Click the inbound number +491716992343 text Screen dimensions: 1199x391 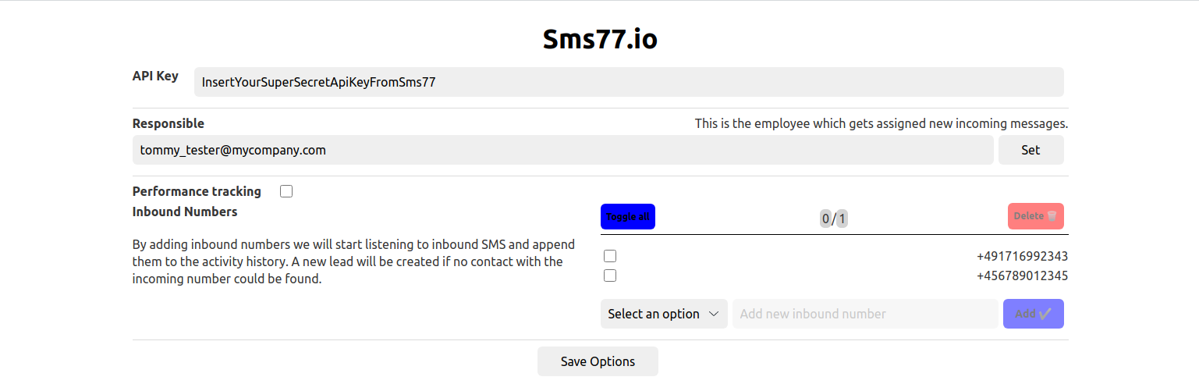tap(1022, 256)
